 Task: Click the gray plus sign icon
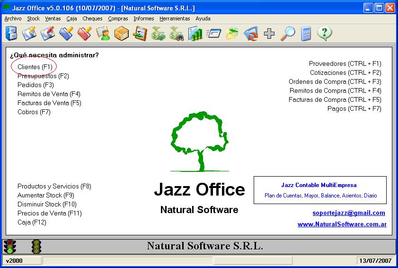point(269,33)
